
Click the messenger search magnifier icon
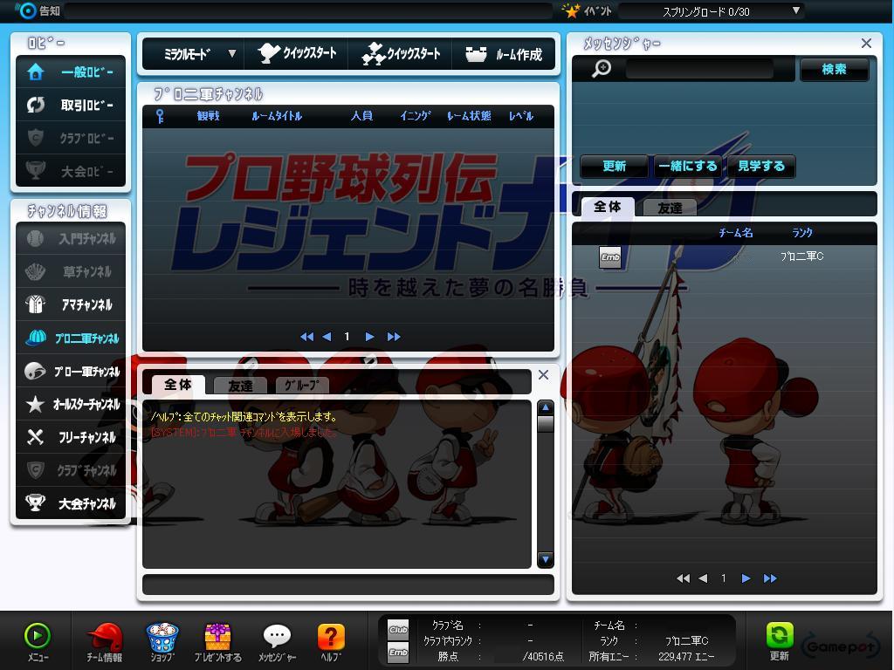[x=602, y=69]
